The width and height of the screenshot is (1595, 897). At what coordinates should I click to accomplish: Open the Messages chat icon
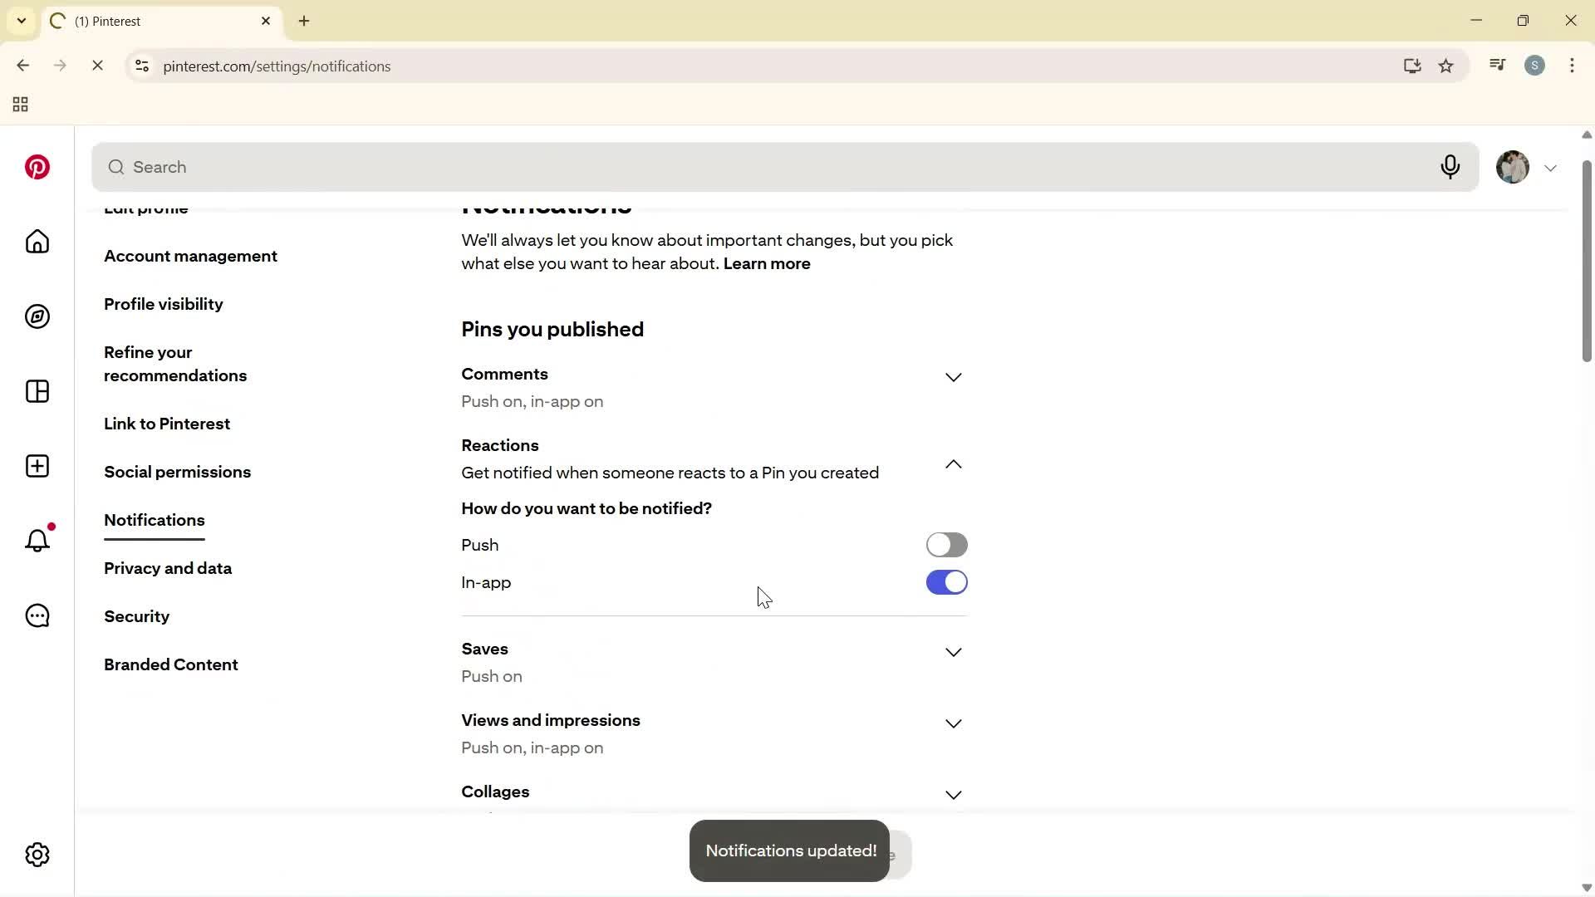(37, 615)
